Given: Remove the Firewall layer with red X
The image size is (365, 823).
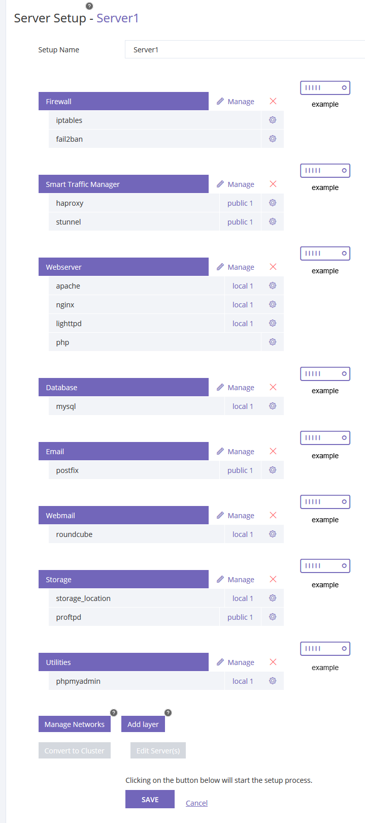Looking at the screenshot, I should click(x=273, y=101).
